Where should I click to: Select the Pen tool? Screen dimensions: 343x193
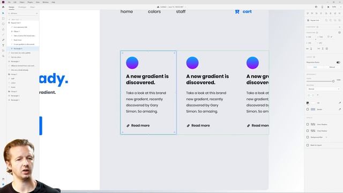tap(3, 40)
